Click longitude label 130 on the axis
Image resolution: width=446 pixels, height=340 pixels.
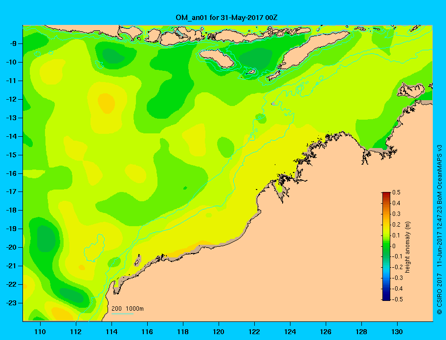(397, 332)
